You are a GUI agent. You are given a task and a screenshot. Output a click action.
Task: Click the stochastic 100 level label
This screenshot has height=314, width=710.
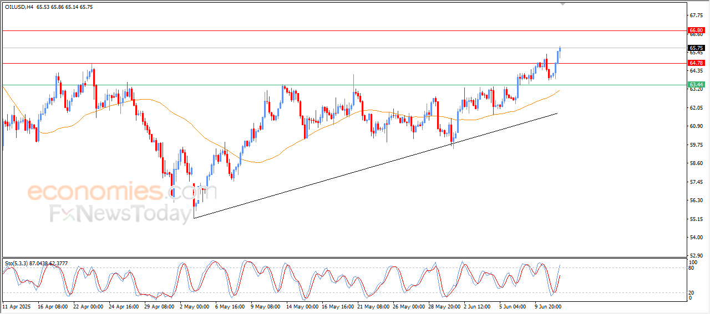click(x=693, y=261)
